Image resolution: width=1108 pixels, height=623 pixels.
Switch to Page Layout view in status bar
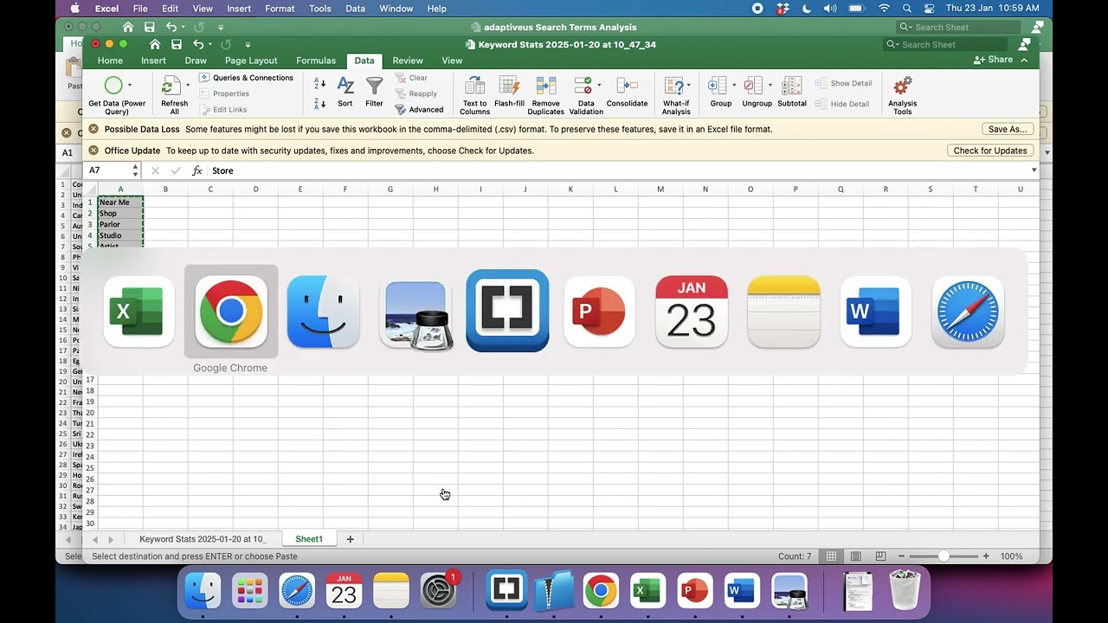pyautogui.click(x=855, y=556)
